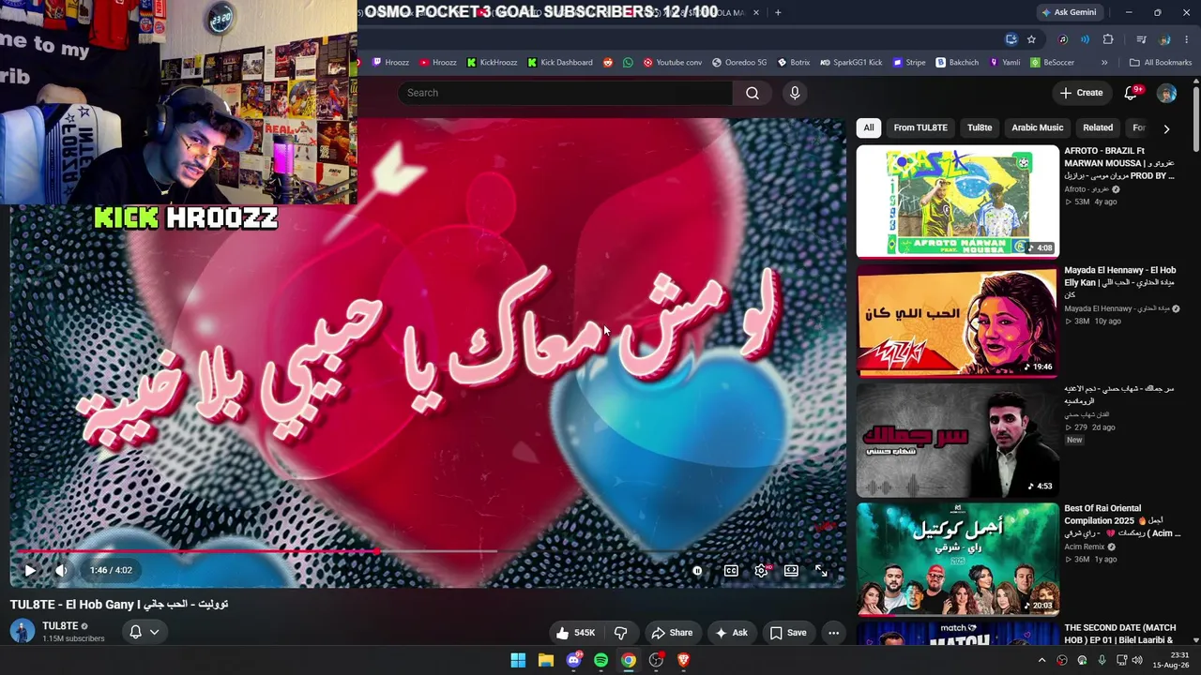Open notification bell dropdown for TUL8TE
This screenshot has width=1201, height=675.
[x=144, y=632]
